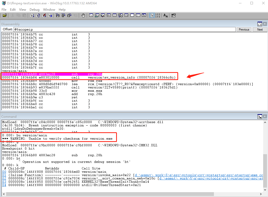The width and height of the screenshot is (268, 197).
Task: Open the Font settings icon
Action: (165, 15)
